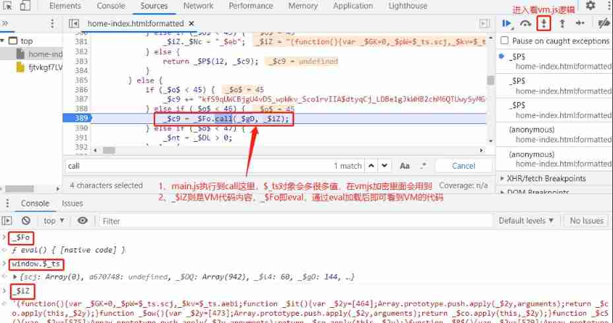This screenshot has width=613, height=323.
Task: Click the f eval() native code output
Action: [x=68, y=250]
